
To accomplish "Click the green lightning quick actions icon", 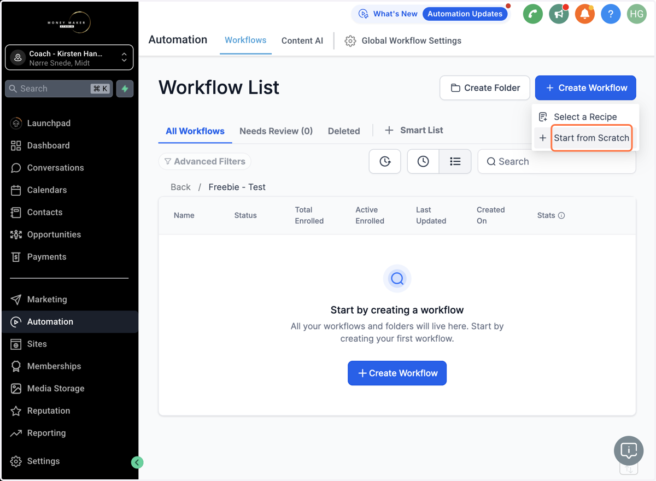I will 125,89.
